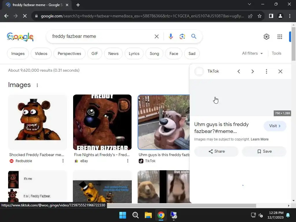The image size is (296, 222).
Task: Close the freddy fazbear meme tab
Action: pos(67,5)
